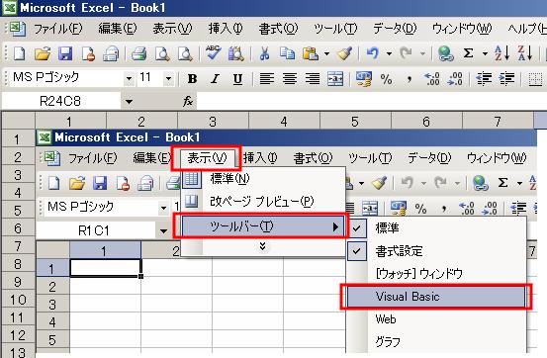Click the AutoSum sigma icon in top toolbar

469,53
